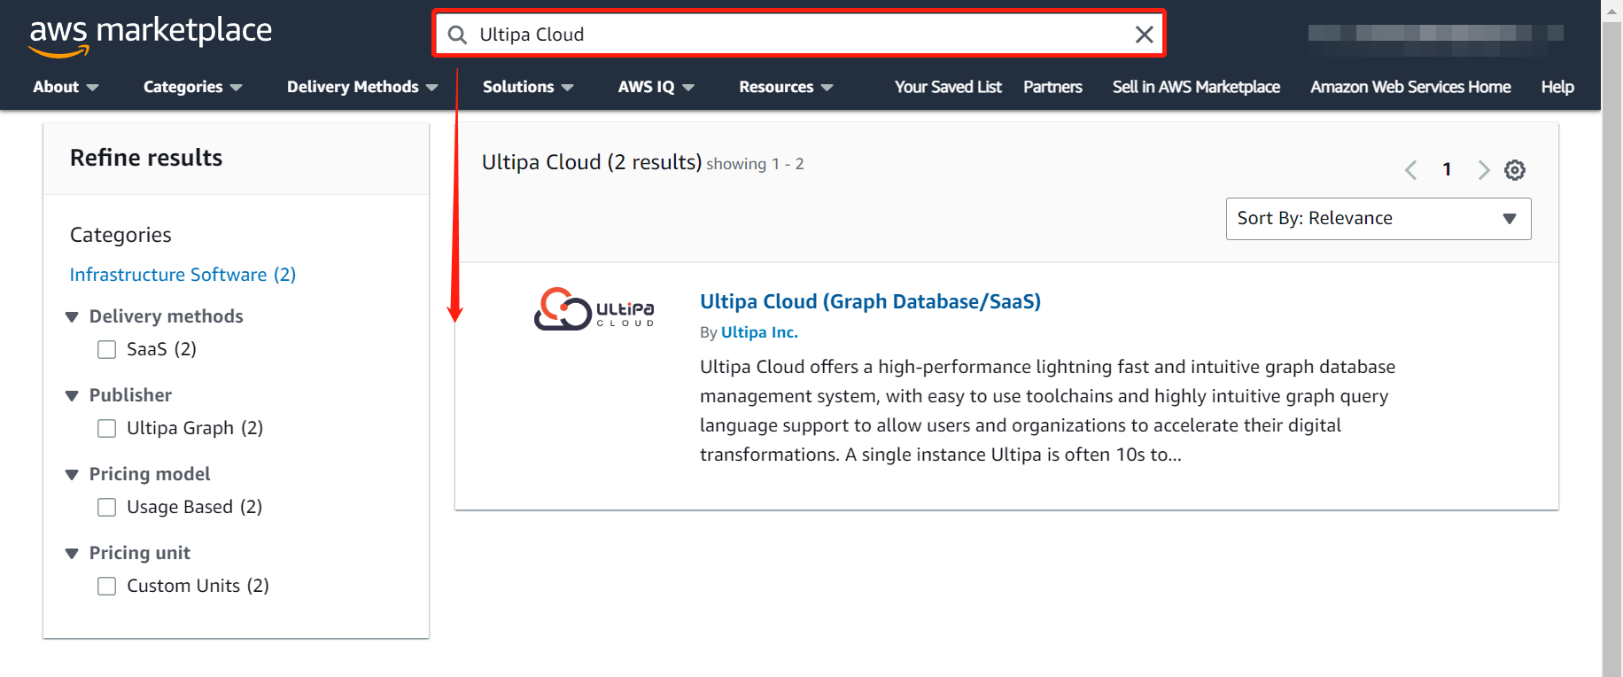Screen dimensions: 1623x677
Task: Check the Ultipa Graph publisher checkbox
Action: [x=107, y=429]
